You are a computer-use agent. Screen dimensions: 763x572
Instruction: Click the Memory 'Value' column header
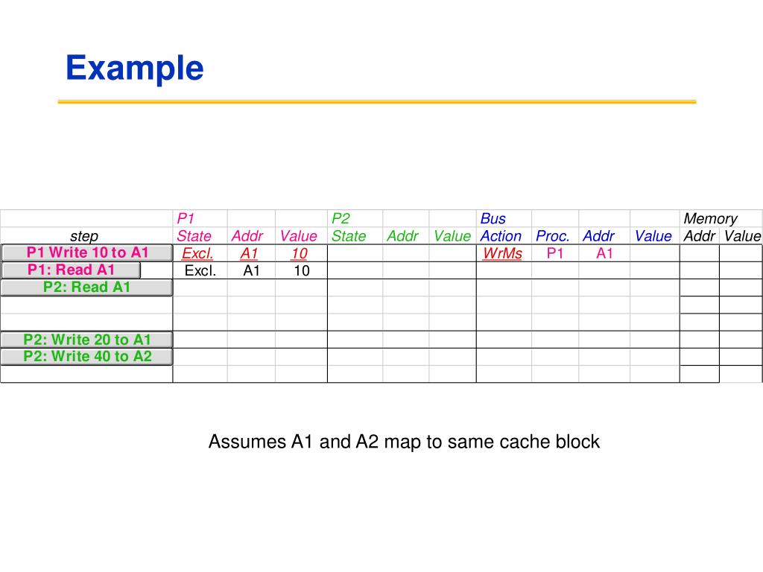(742, 236)
